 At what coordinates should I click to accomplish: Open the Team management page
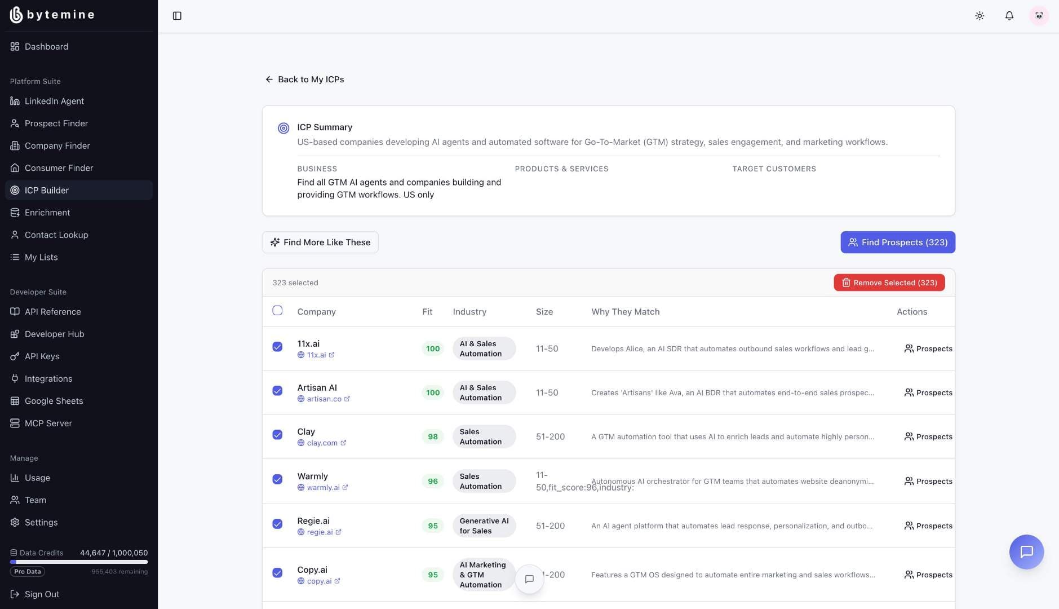pos(35,500)
